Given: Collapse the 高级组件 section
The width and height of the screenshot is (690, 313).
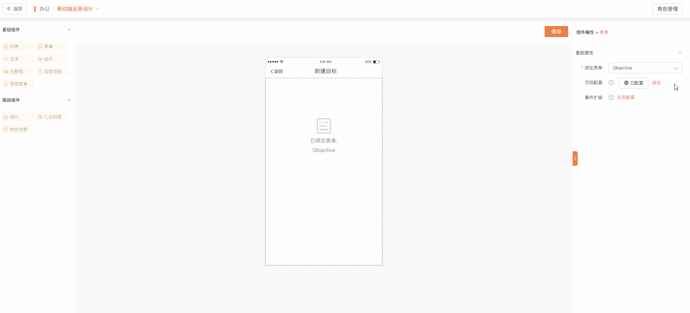Looking at the screenshot, I should point(69,100).
